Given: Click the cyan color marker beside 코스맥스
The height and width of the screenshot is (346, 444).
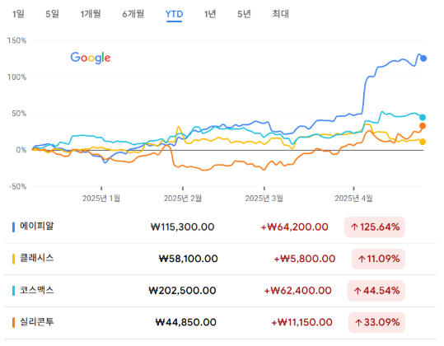Looking at the screenshot, I should [x=13, y=291].
